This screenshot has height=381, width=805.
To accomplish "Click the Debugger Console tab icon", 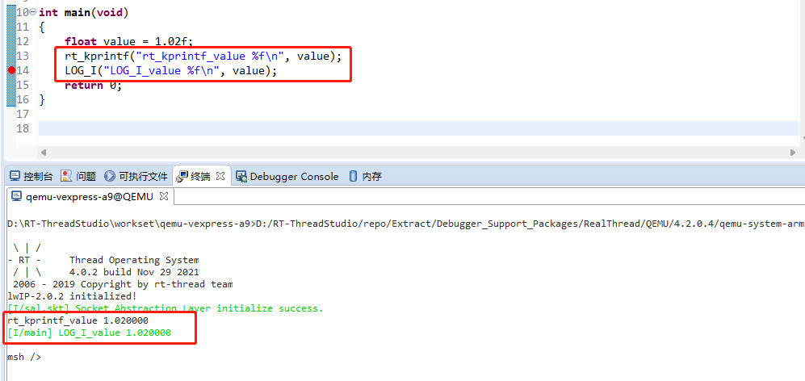I will (241, 176).
